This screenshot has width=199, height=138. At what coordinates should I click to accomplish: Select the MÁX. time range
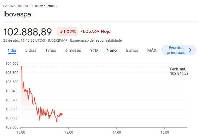[152, 50]
